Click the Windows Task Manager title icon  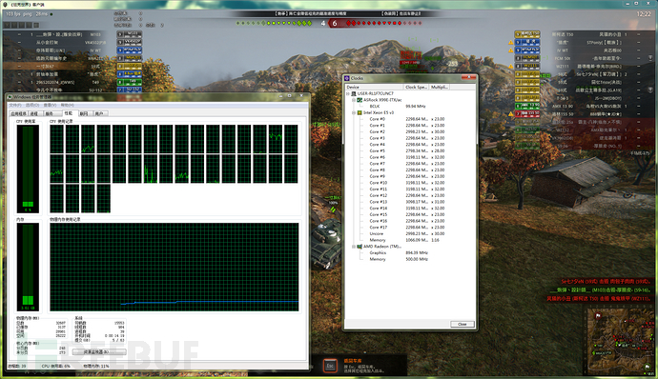[x=10, y=97]
